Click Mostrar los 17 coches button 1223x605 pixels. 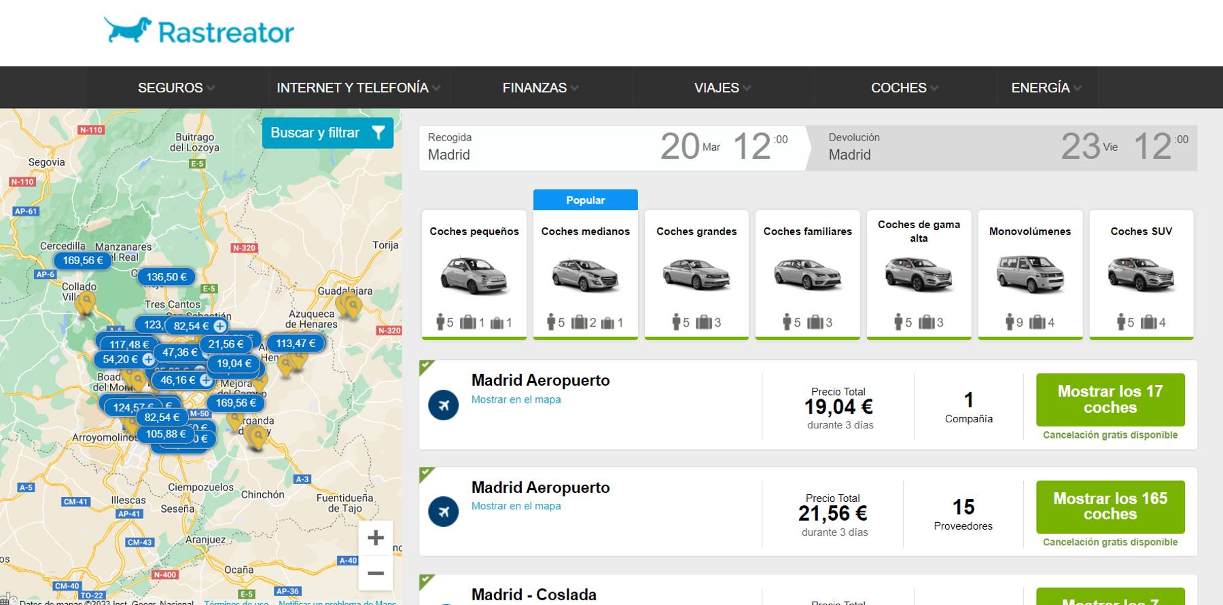pos(1110,400)
